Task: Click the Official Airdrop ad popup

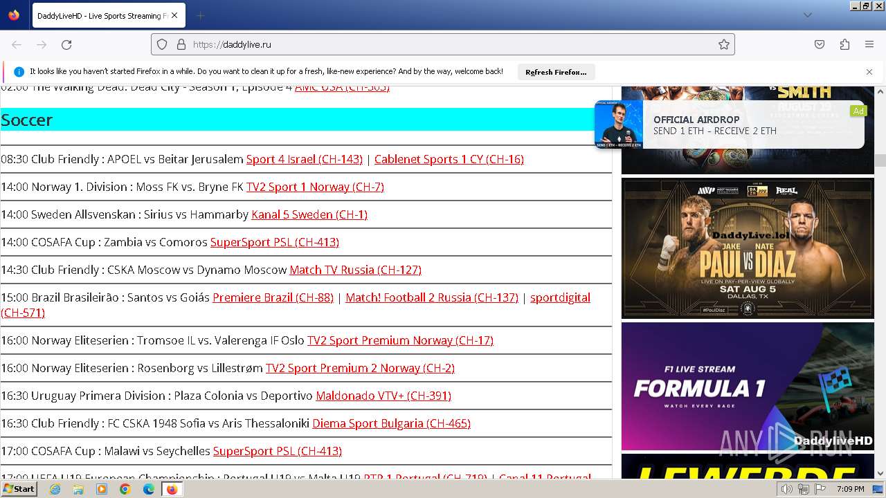Action: point(729,124)
